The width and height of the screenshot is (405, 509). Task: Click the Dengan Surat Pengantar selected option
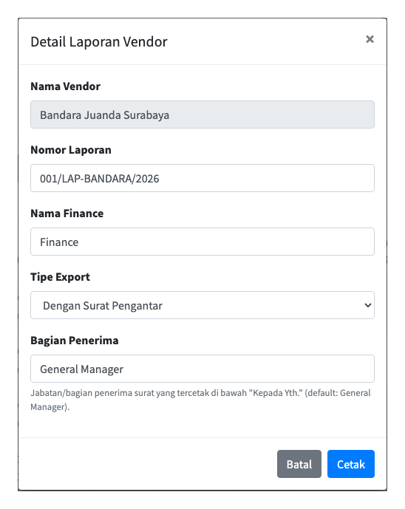103,306
